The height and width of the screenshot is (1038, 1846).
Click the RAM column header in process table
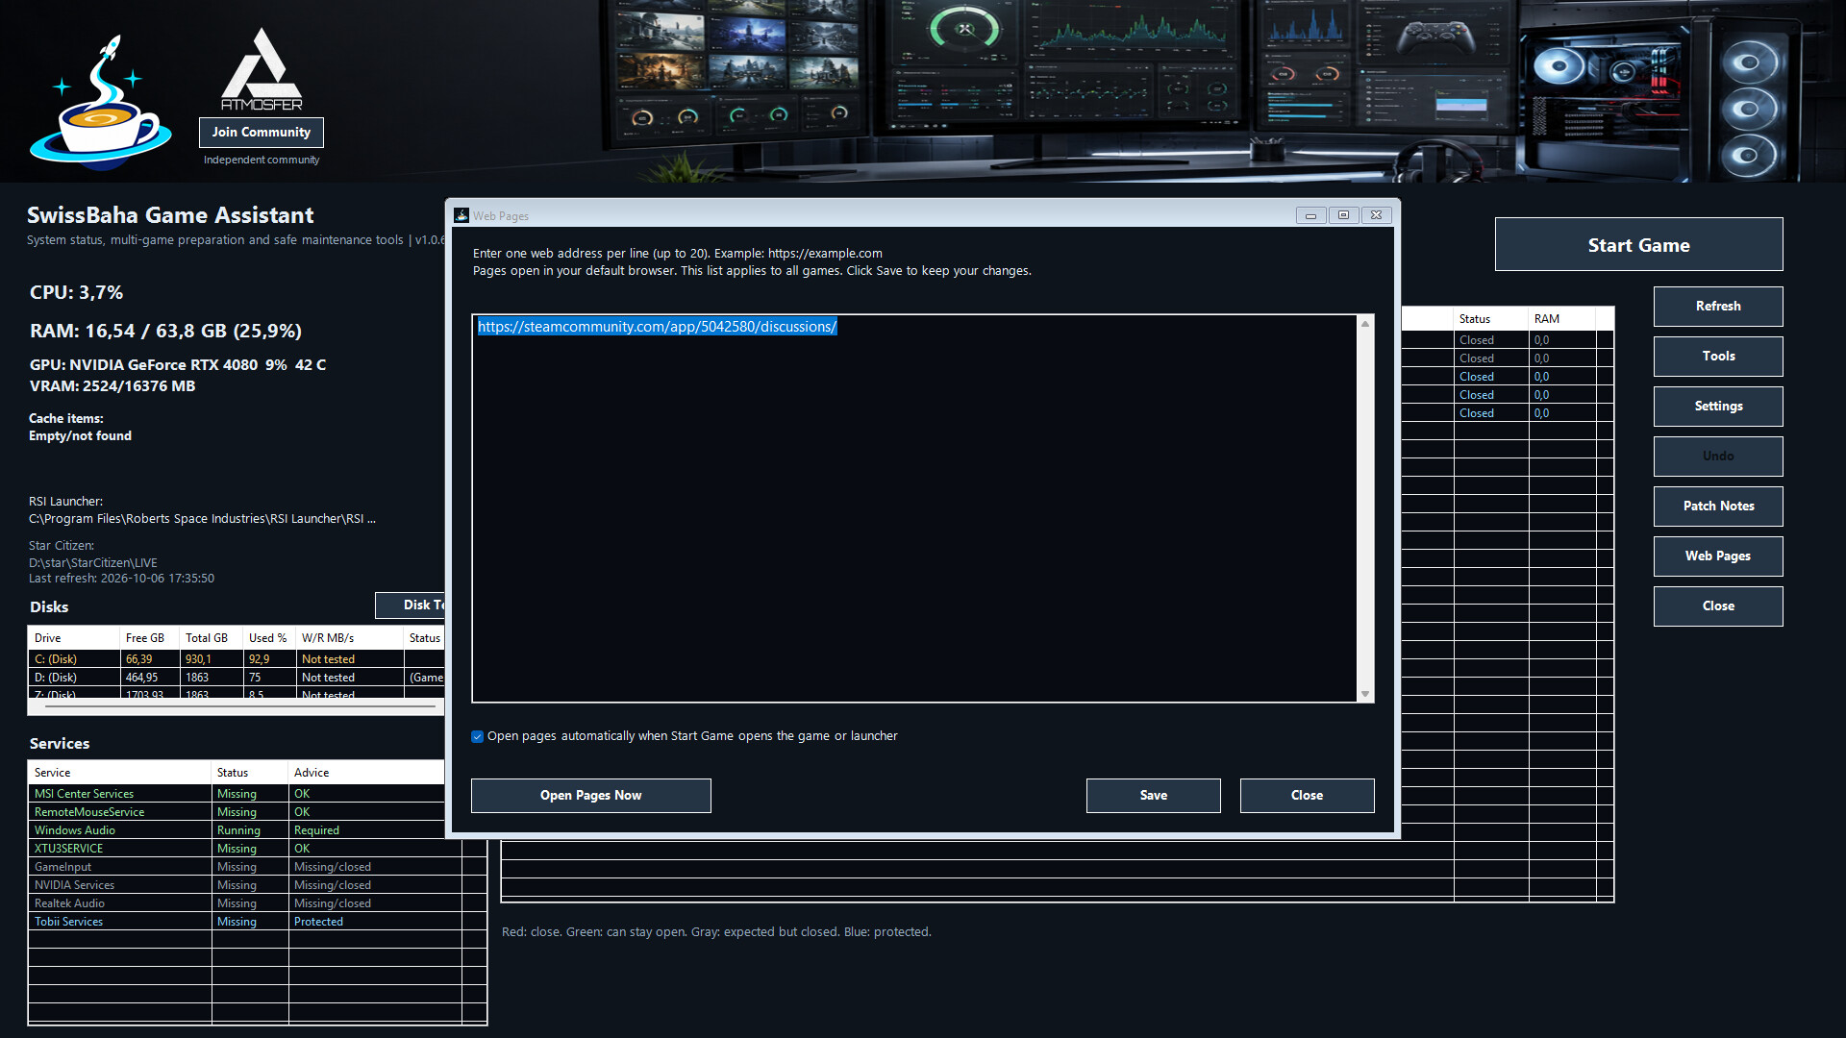pyautogui.click(x=1561, y=319)
